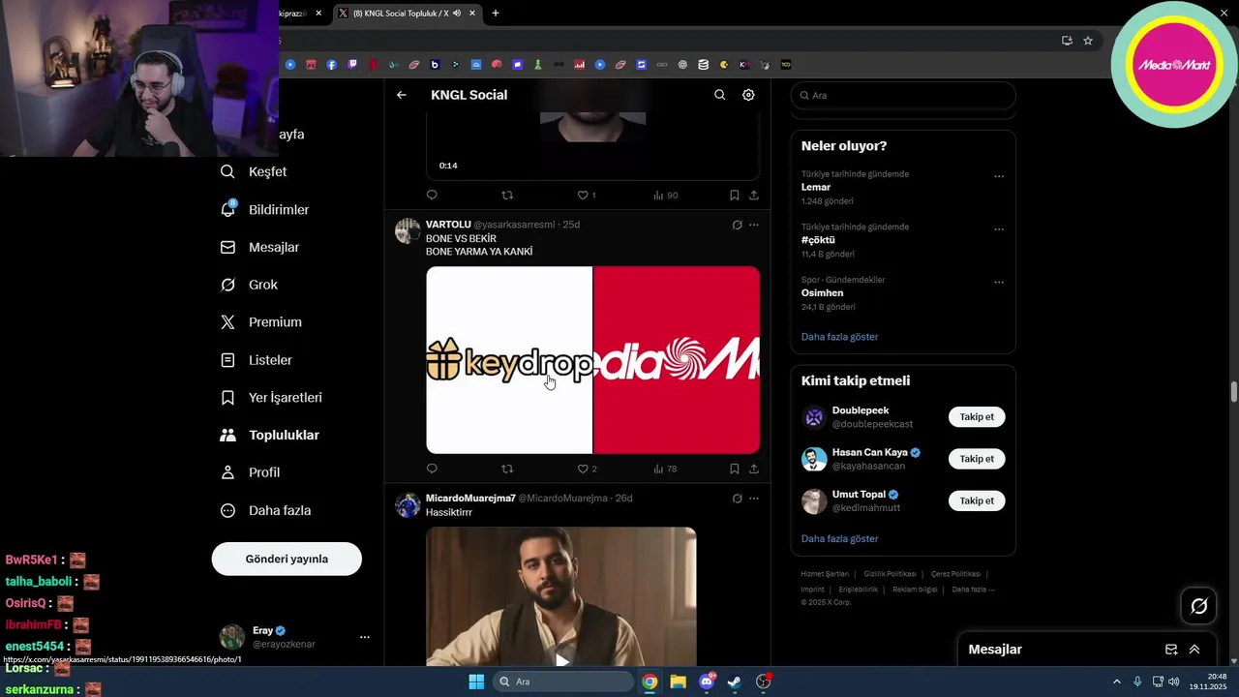Click the Ara search field on X

903,95
